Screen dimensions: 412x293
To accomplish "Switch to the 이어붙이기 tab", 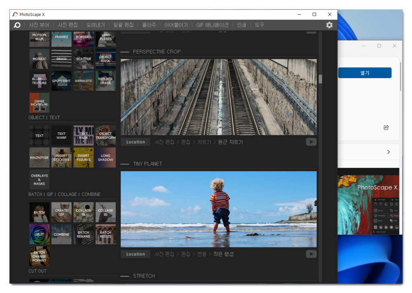I will pyautogui.click(x=176, y=25).
